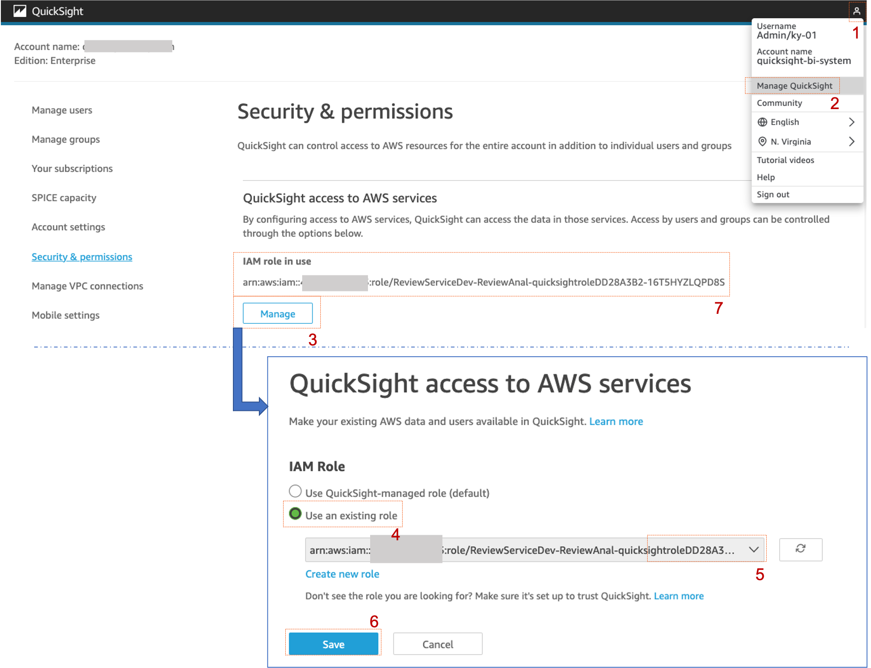This screenshot has height=668, width=871.
Task: Open the user profile icon menu
Action: pos(856,11)
